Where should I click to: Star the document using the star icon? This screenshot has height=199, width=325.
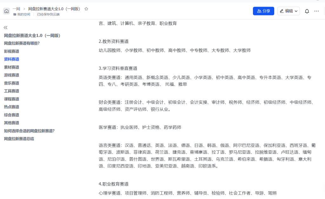(86, 9)
